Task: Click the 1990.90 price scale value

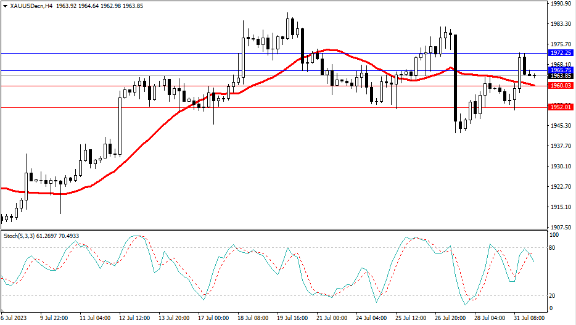Action: pyautogui.click(x=560, y=4)
